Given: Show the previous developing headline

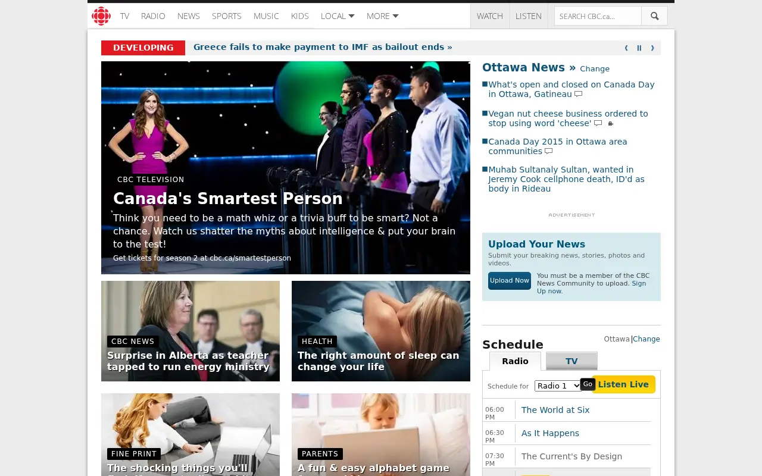Looking at the screenshot, I should (x=626, y=48).
